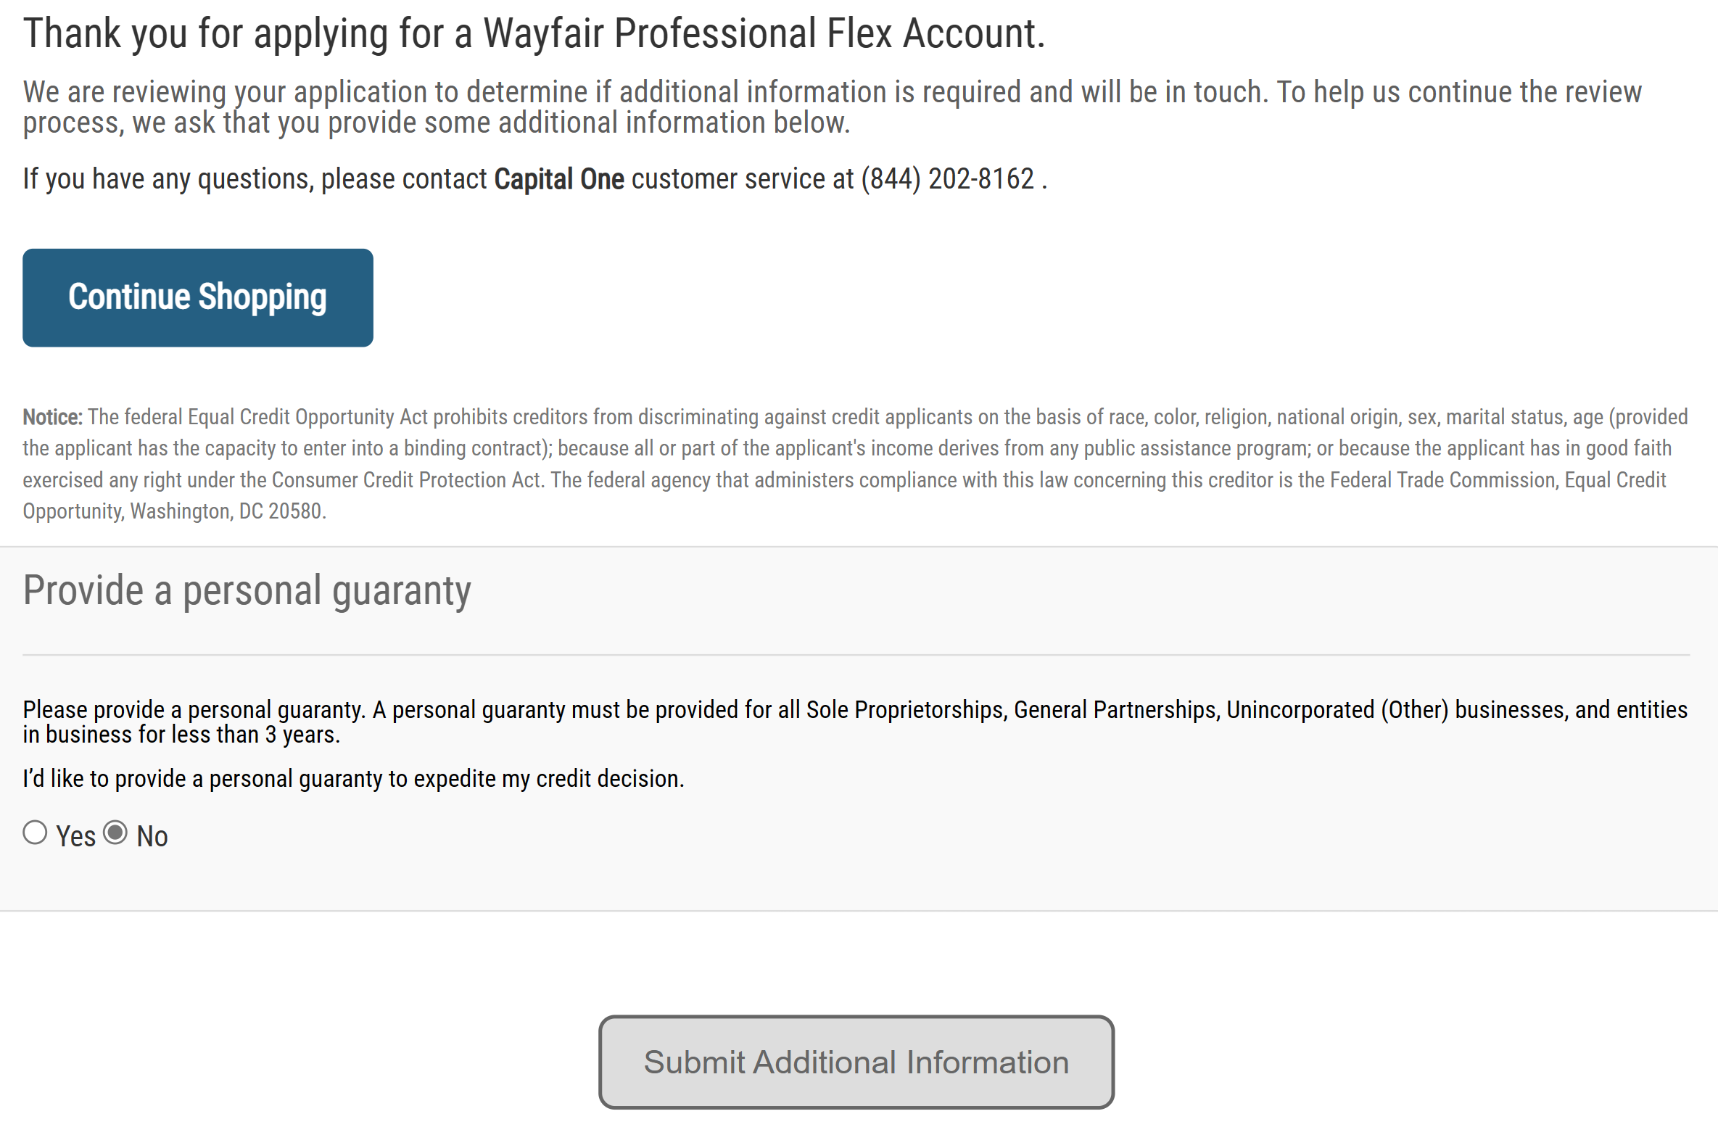Screen dimensions: 1718x1127
Task: Click the Capital One text
Action: pos(558,178)
